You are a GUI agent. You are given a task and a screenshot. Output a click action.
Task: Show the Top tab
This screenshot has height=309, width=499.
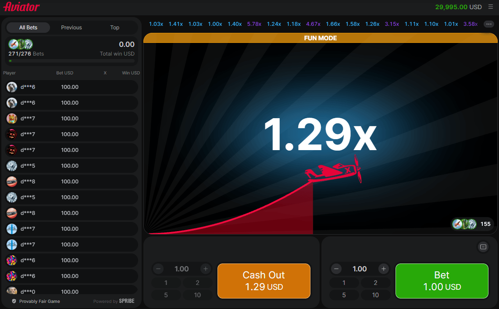115,28
